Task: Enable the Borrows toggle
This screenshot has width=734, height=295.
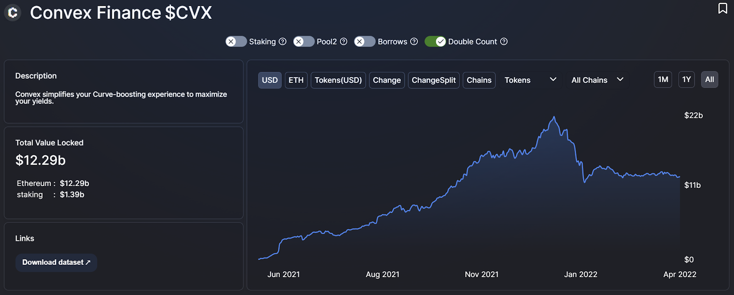Action: coord(365,41)
